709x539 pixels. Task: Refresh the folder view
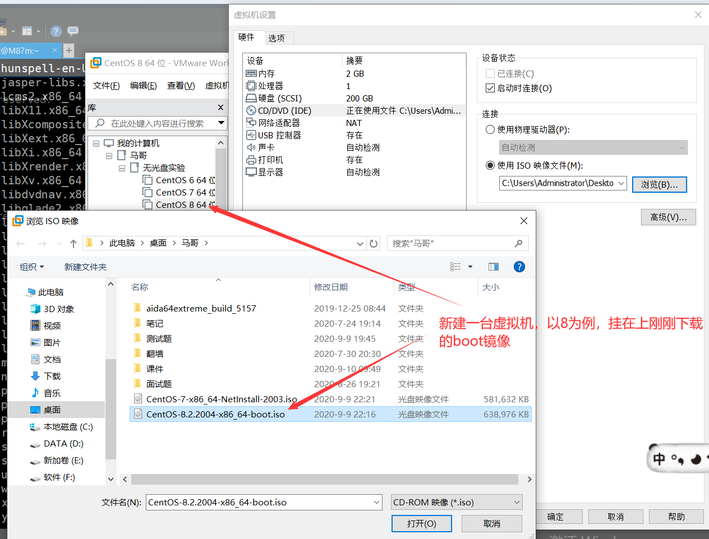pos(374,243)
